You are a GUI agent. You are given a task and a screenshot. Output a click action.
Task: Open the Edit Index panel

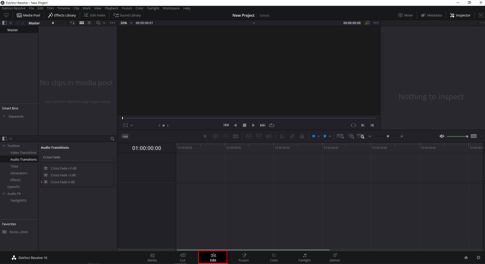(x=95, y=15)
